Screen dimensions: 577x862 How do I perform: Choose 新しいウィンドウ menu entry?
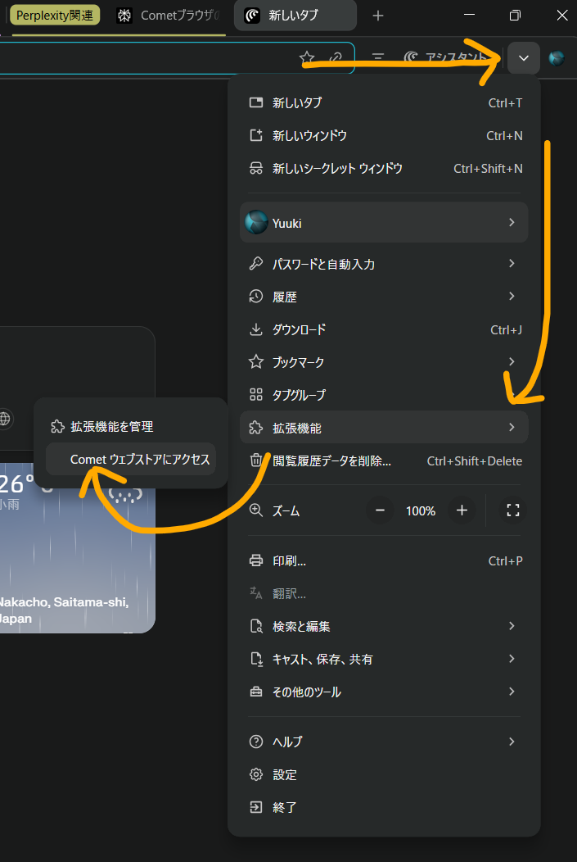(x=384, y=136)
